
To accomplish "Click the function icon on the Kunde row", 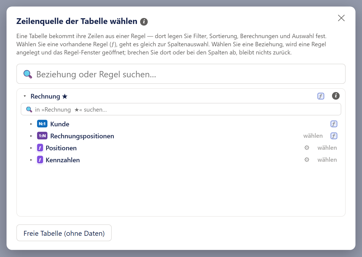I will click(334, 124).
